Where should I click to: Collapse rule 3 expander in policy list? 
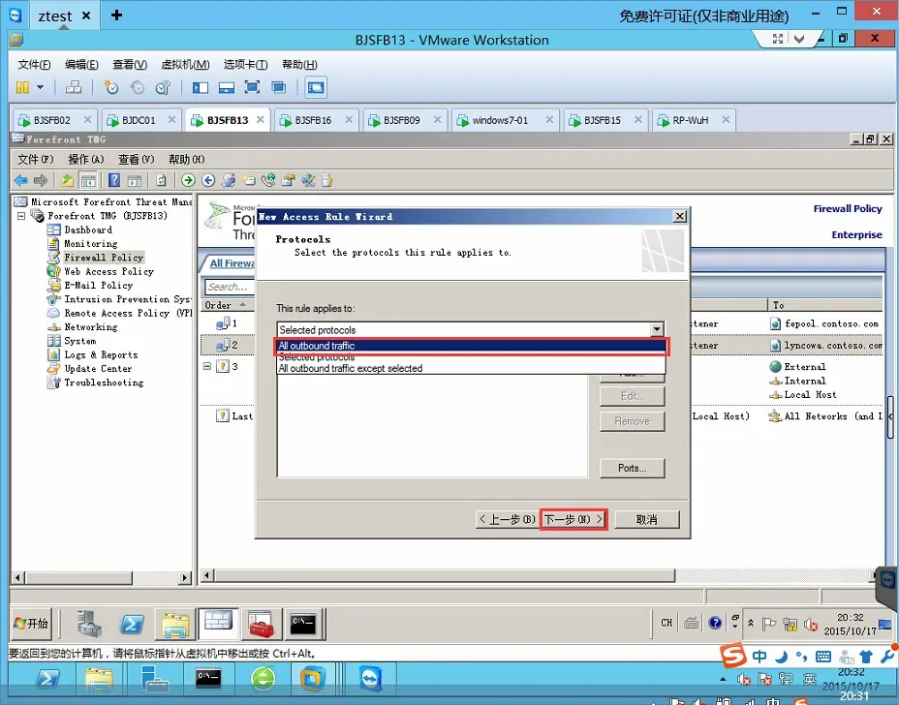pos(207,366)
